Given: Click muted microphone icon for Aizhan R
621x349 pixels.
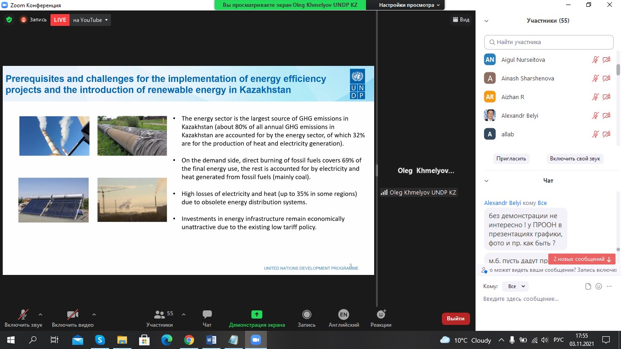Looking at the screenshot, I should coord(595,97).
